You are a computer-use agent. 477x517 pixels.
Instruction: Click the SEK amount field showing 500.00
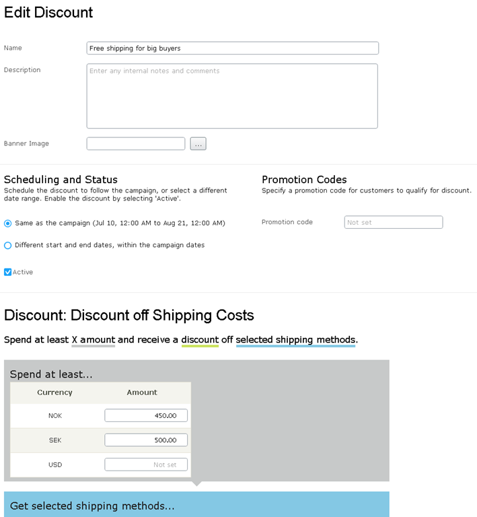pos(146,440)
